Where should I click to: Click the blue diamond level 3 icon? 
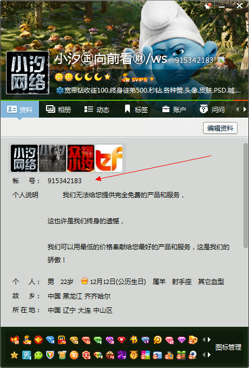[x=50, y=340]
